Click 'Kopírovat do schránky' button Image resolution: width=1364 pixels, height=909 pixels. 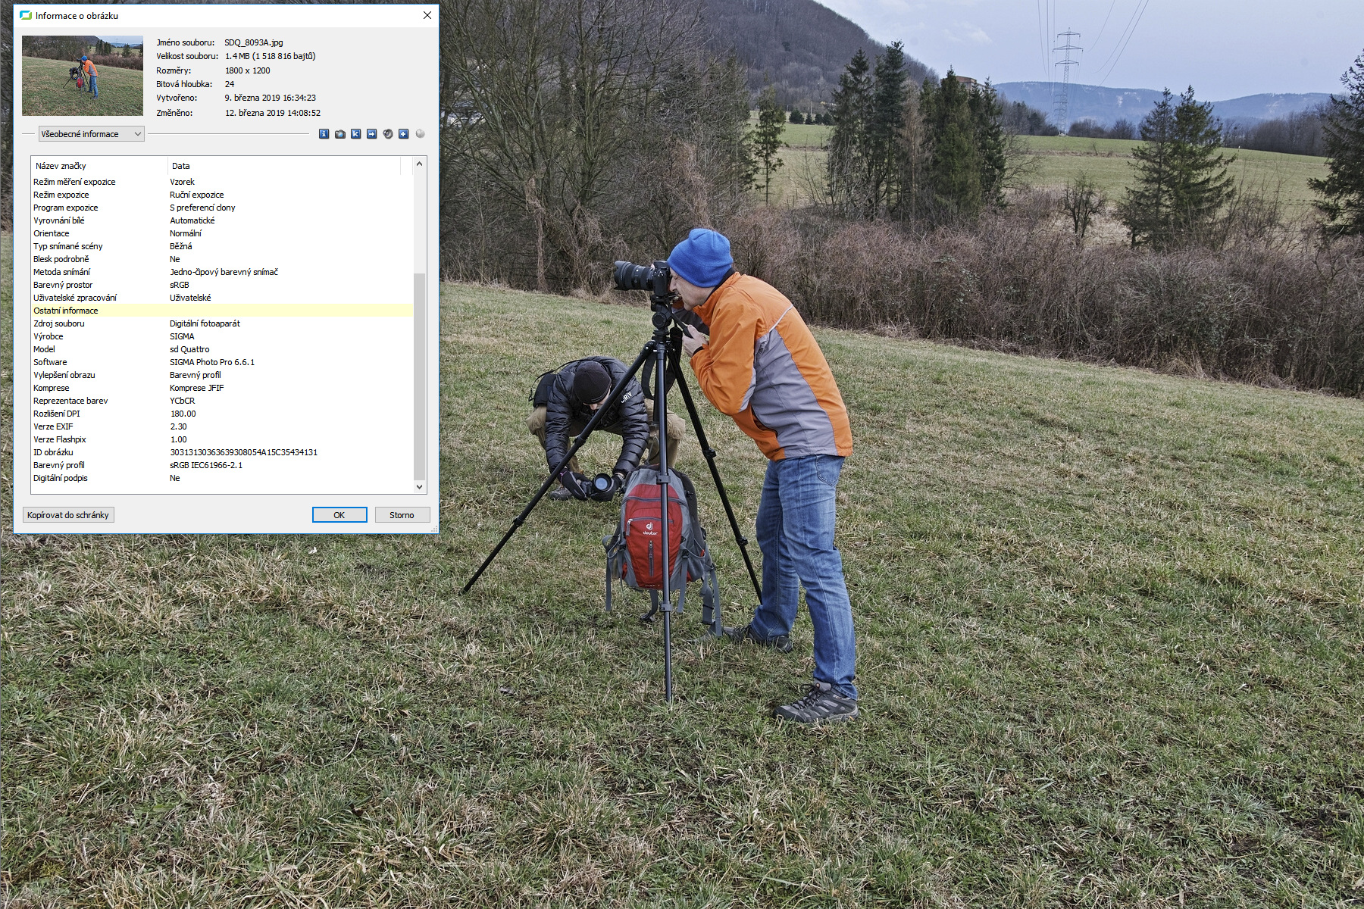[x=68, y=515]
